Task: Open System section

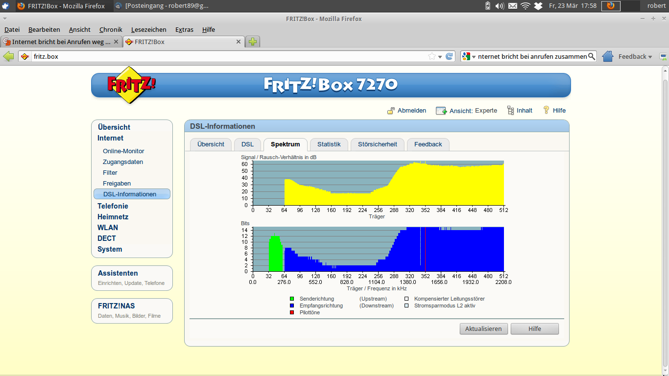Action: 110,249
